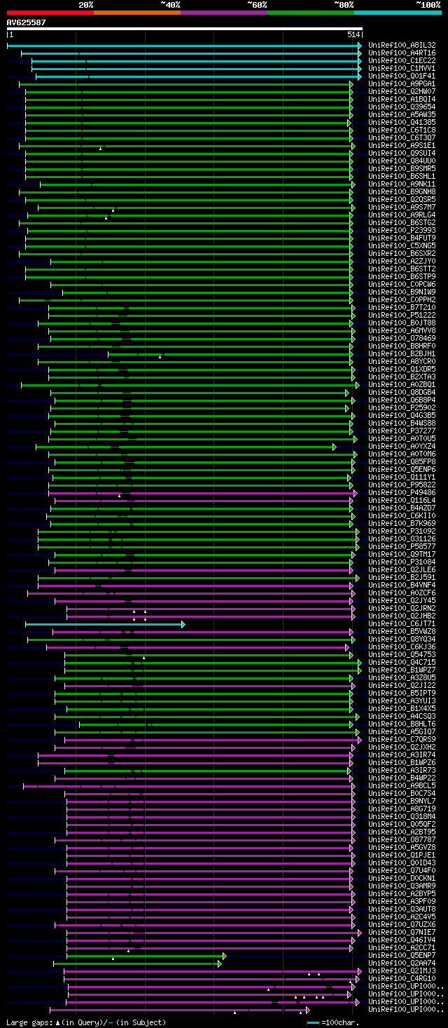Open hit UniRef100_A8IL32

click(x=402, y=45)
